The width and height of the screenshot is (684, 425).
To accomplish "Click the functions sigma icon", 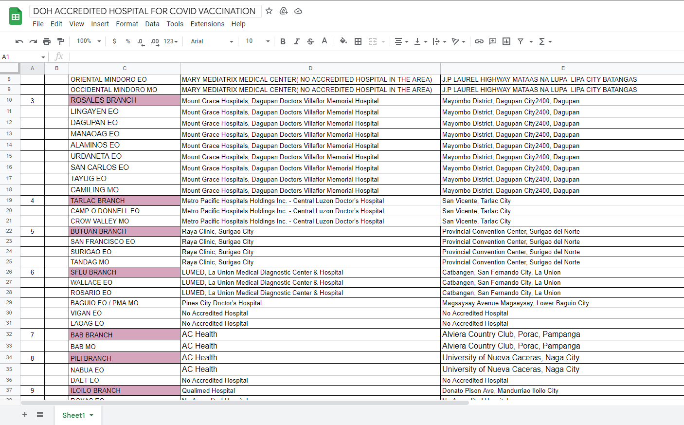I will click(542, 41).
